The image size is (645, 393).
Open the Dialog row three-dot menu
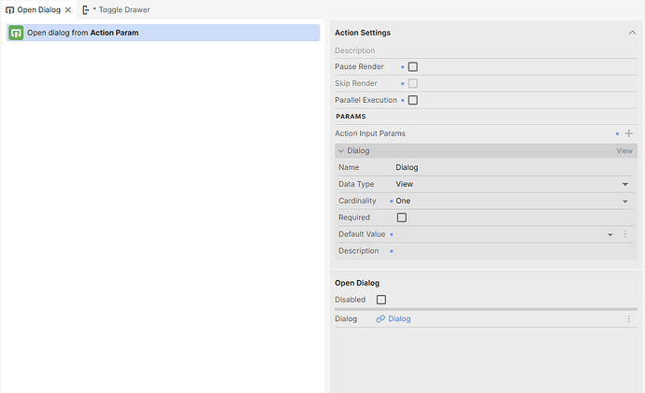point(629,319)
